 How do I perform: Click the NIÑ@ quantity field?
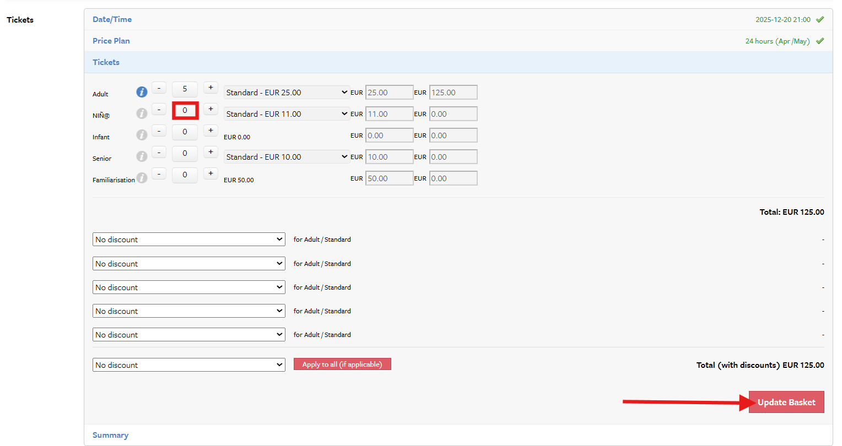(185, 110)
